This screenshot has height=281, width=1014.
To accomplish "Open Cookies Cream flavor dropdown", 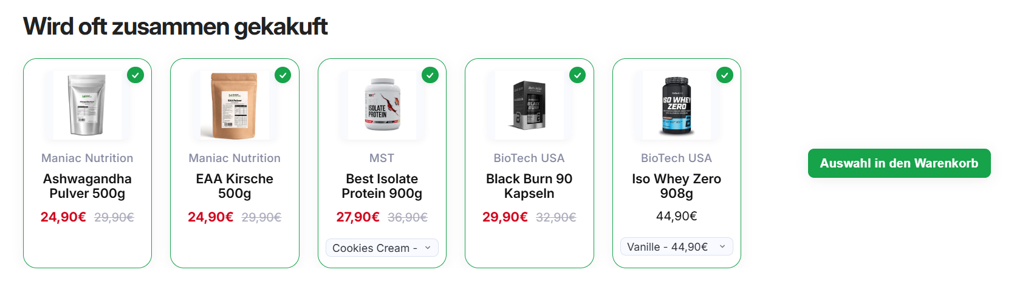I will click(x=382, y=248).
